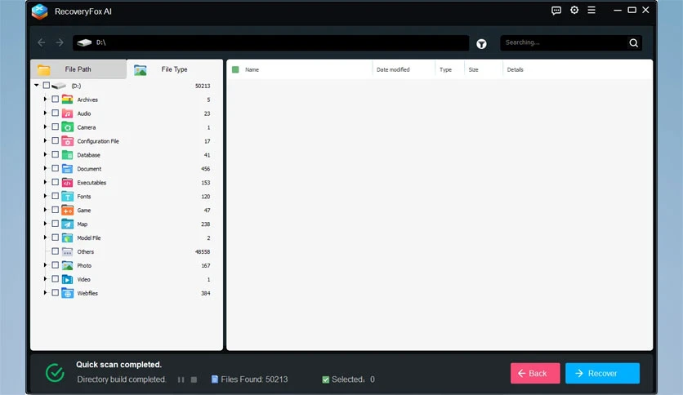Screen dimensions: 683x395
Task: Click the Video folder icon
Action: [67, 279]
